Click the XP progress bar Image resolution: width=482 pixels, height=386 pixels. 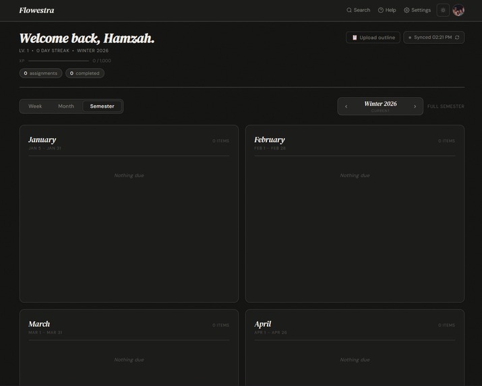[x=59, y=61]
